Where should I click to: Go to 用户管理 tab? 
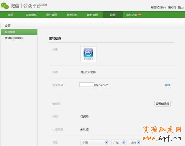pyautogui.click(x=51, y=15)
